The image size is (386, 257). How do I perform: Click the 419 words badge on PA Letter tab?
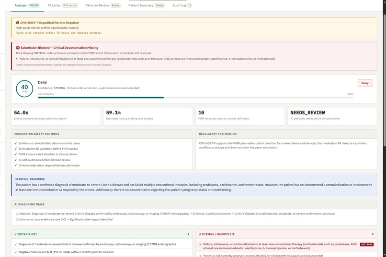[x=70, y=5]
